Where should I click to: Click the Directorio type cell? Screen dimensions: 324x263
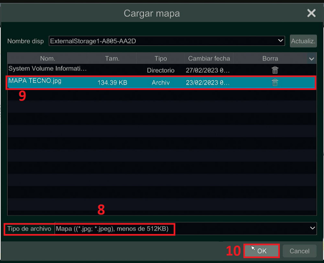point(160,71)
